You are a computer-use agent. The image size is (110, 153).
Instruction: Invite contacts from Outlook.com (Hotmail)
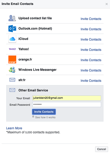point(91,29)
